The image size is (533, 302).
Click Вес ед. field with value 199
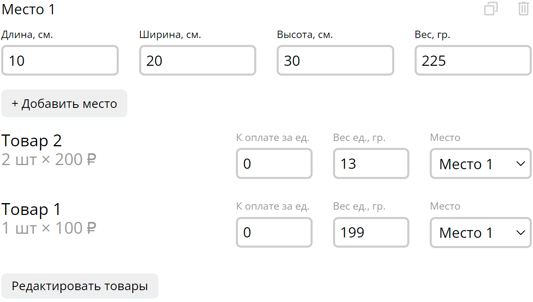pos(371,233)
